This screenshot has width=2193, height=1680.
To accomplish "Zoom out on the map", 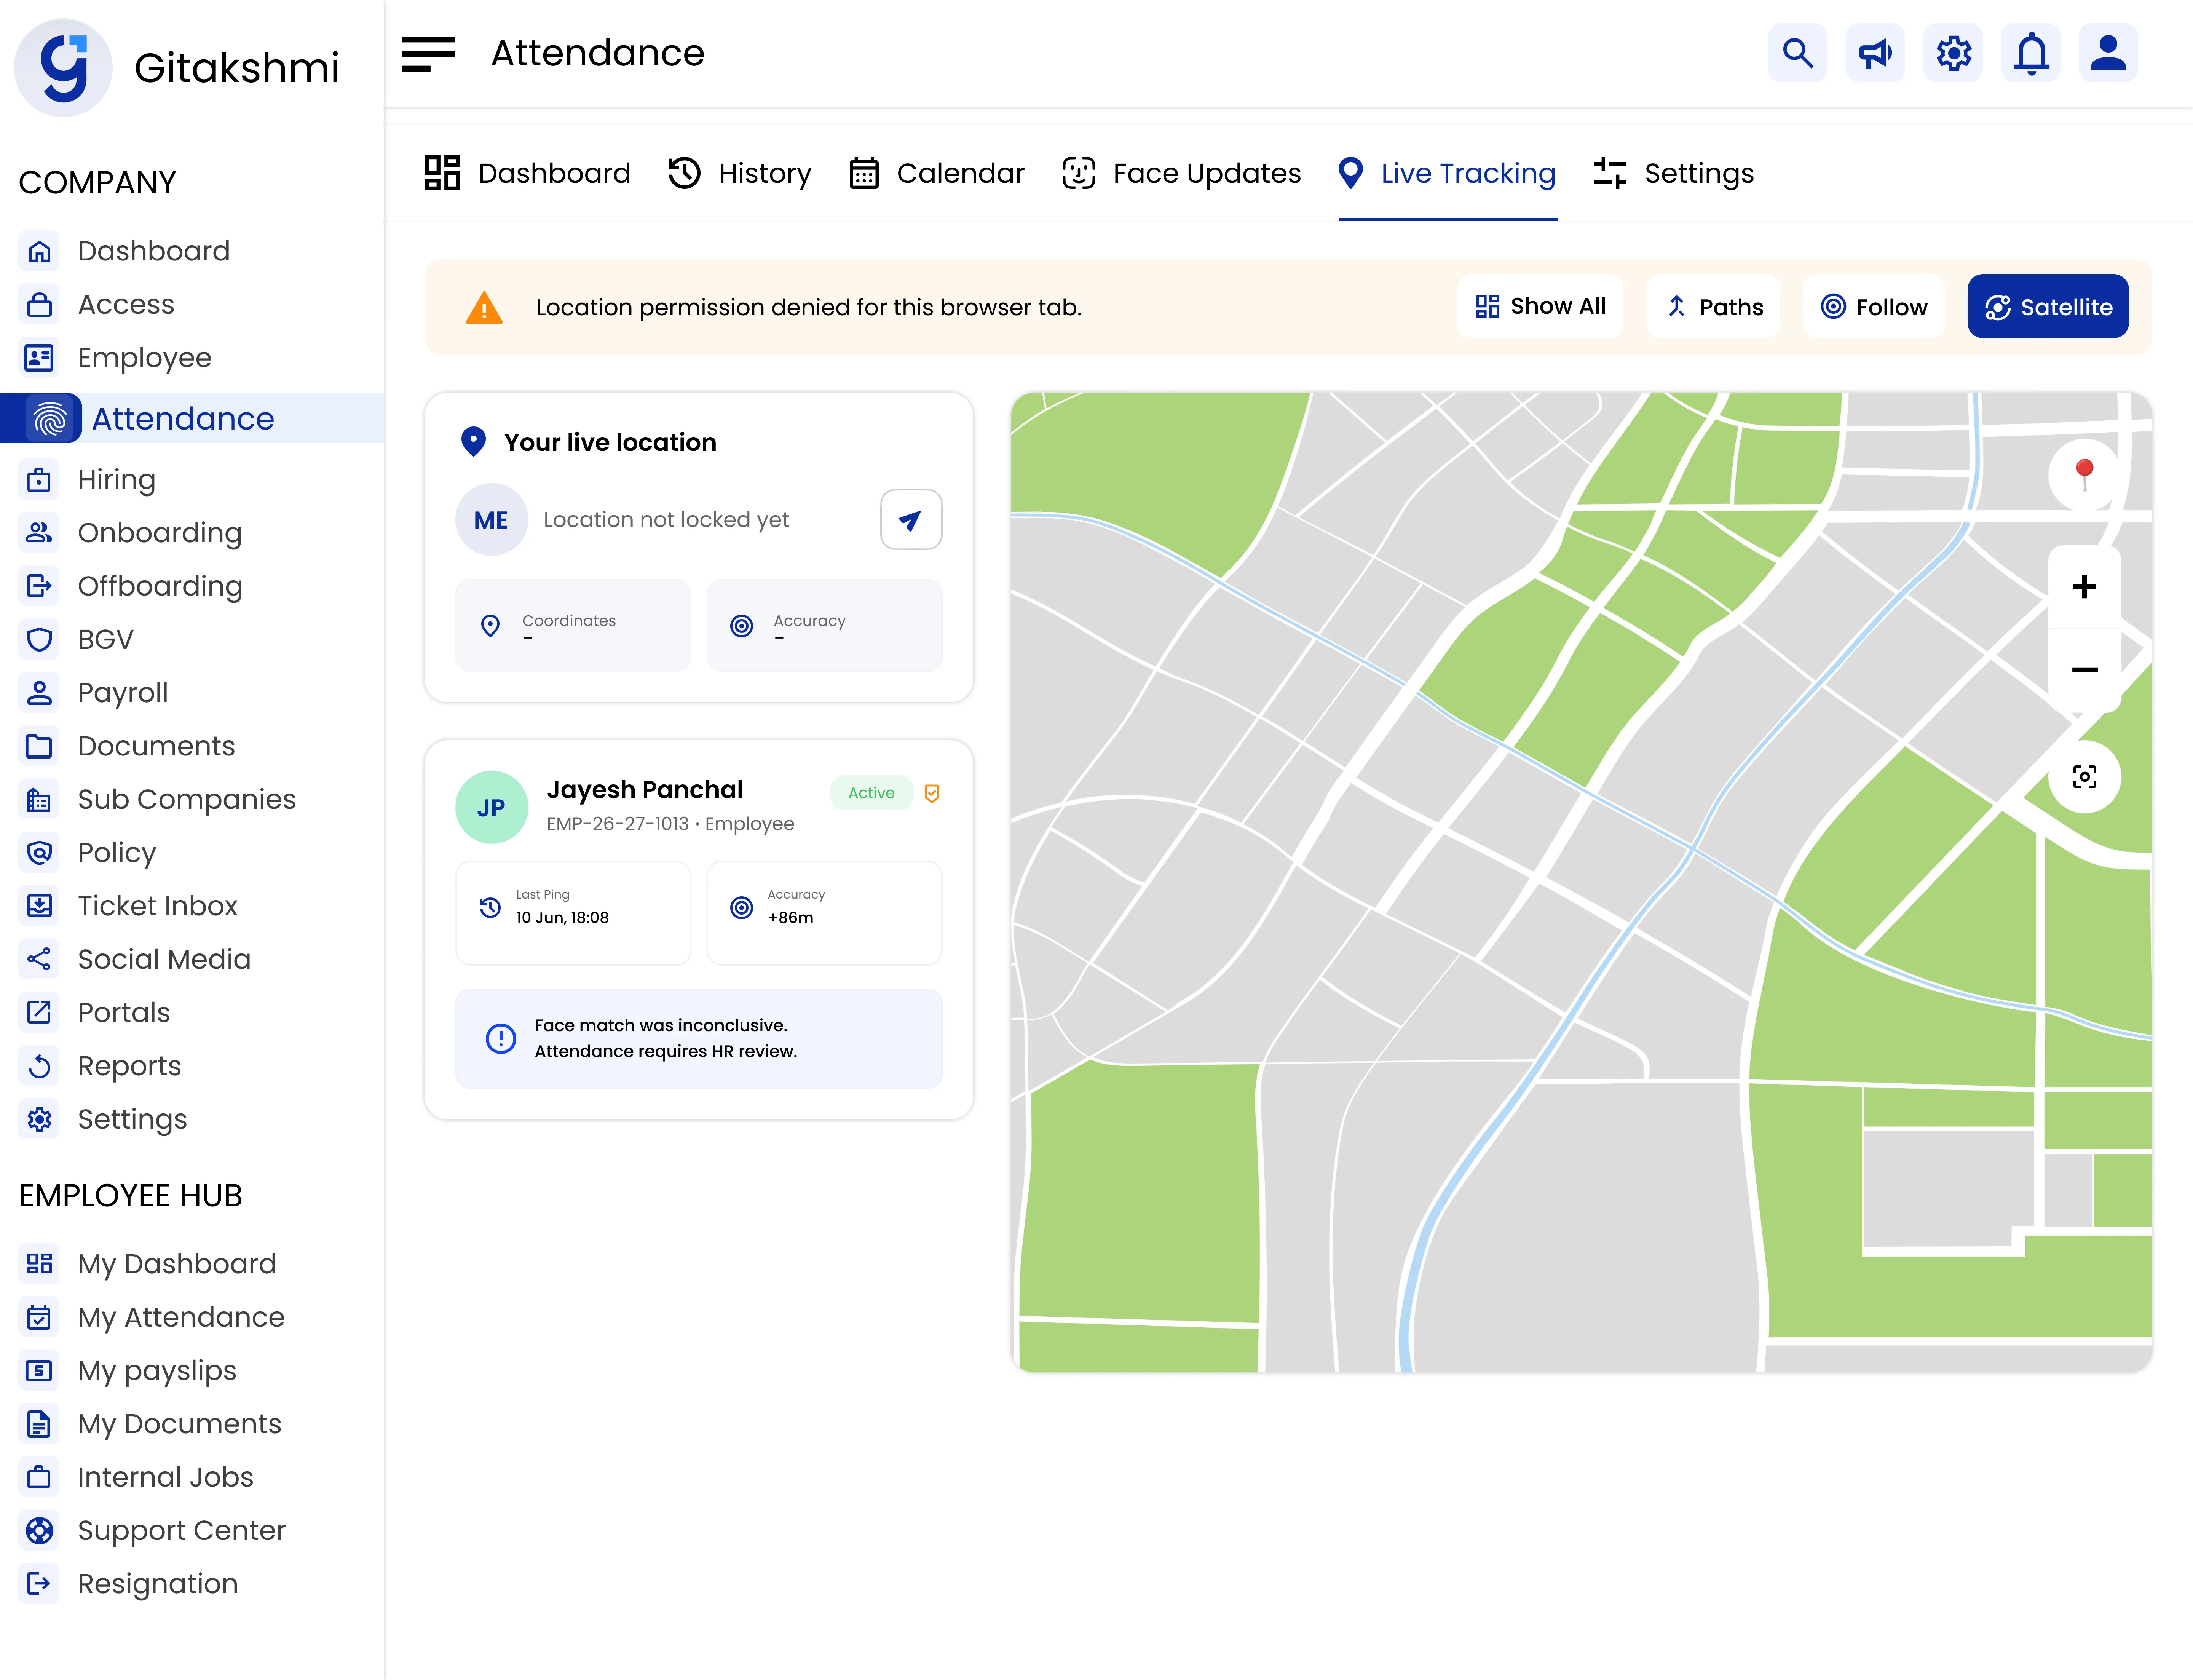I will tap(2084, 670).
